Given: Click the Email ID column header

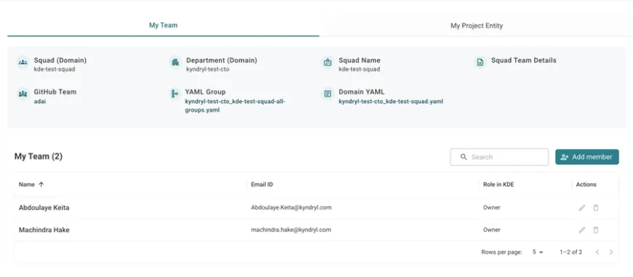Looking at the screenshot, I should (x=262, y=184).
